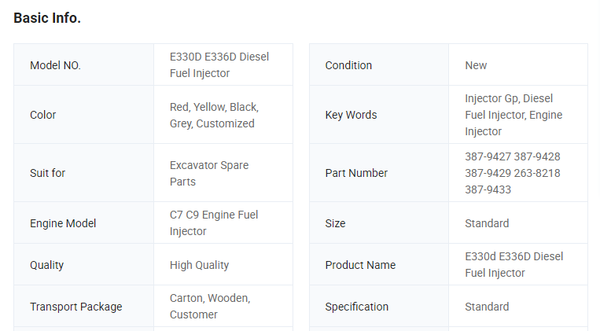Click the Suit for label
600x331 pixels.
47,173
